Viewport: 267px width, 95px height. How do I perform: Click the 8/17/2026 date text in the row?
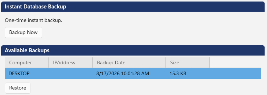[x=108, y=74]
